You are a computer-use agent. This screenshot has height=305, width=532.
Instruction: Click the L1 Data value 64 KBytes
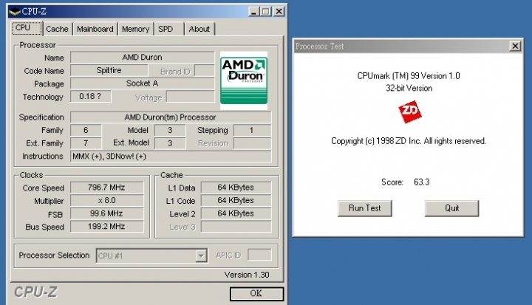pos(236,188)
